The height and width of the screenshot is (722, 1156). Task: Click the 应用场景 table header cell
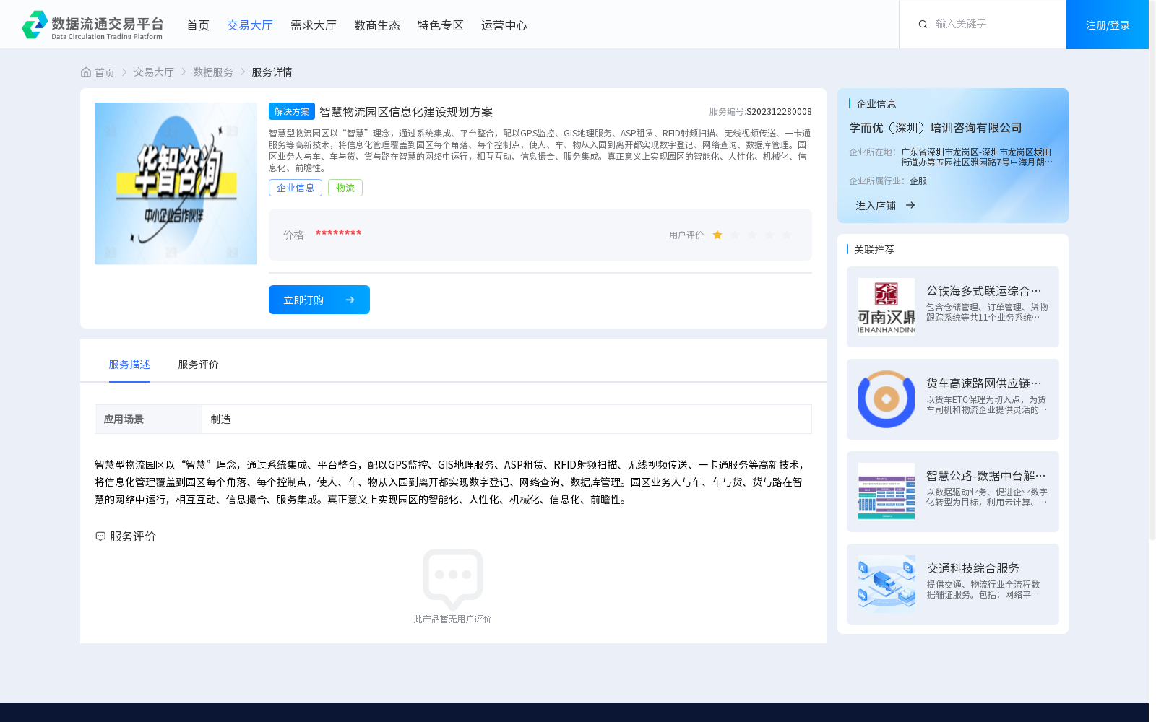coord(148,419)
